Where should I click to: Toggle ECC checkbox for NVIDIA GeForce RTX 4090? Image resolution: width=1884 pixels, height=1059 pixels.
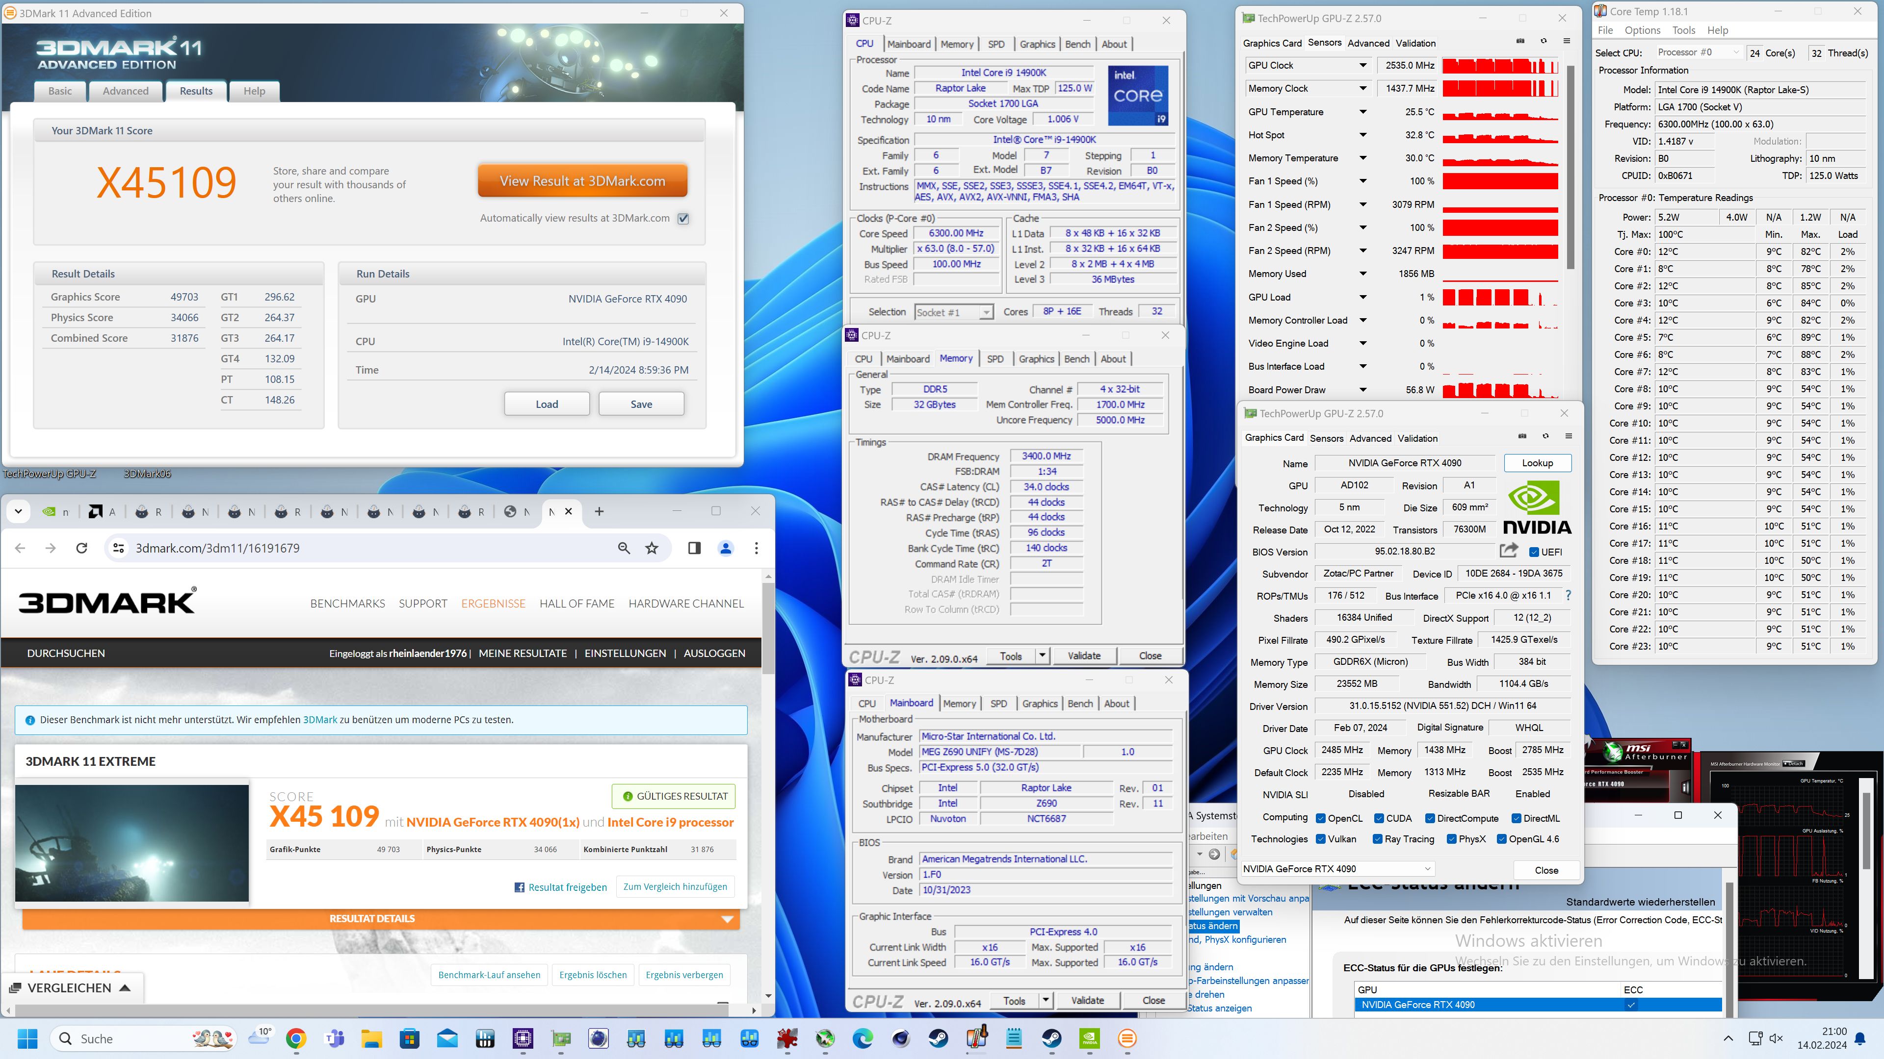click(1631, 1005)
